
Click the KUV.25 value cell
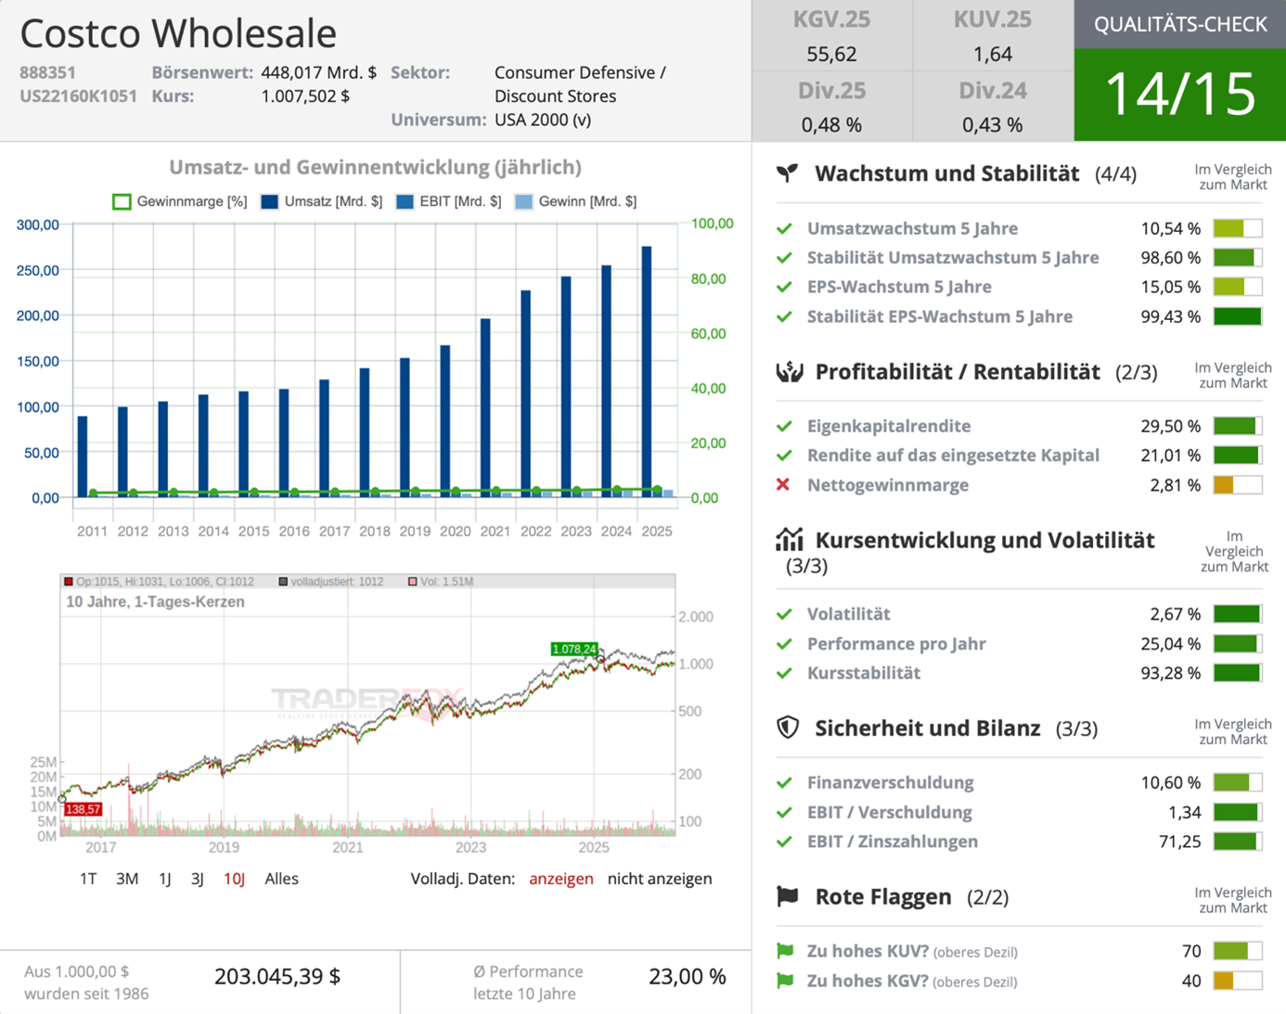coord(993,35)
